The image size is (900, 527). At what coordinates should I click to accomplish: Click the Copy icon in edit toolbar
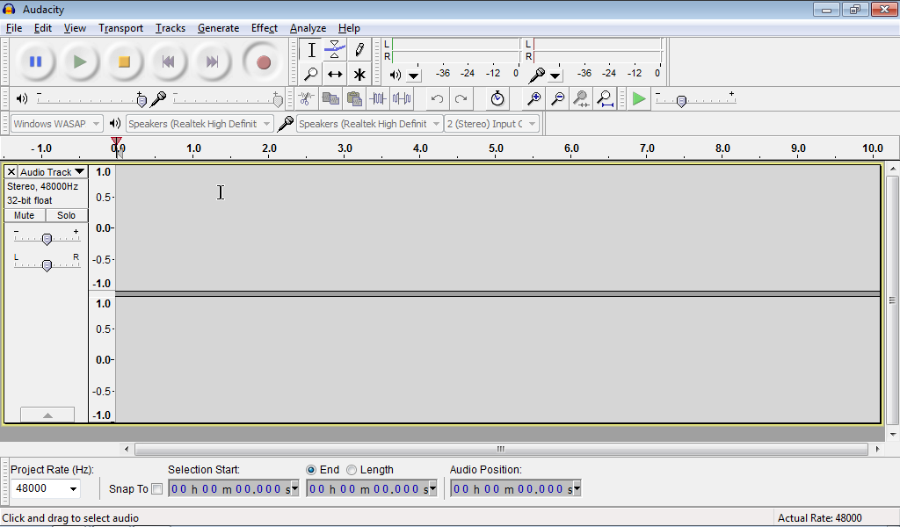coord(330,98)
